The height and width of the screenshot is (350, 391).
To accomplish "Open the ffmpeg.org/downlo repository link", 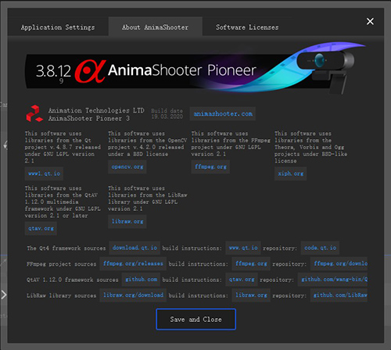I will [339, 263].
